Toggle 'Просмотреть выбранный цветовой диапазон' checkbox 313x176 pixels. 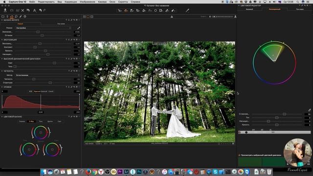coord(239,155)
